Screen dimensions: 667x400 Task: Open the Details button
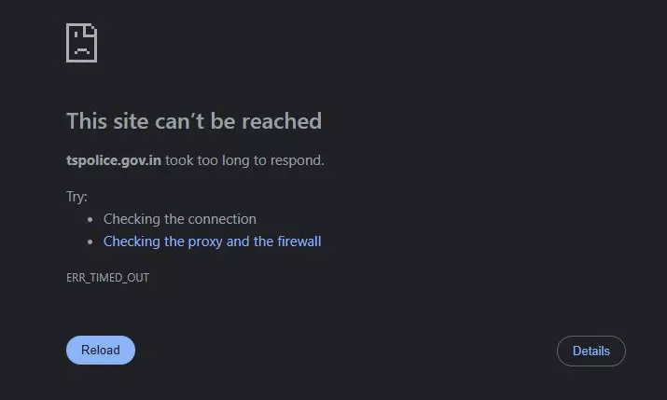[591, 352]
